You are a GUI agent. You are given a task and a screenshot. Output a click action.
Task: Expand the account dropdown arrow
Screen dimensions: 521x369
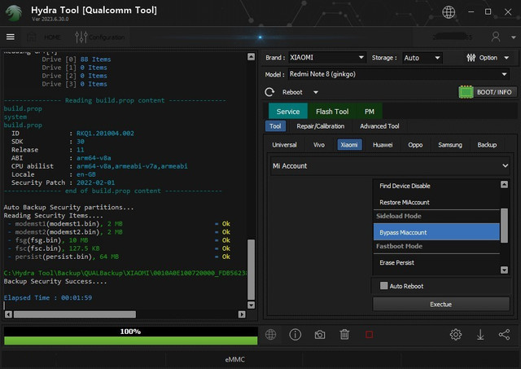pyautogui.click(x=513, y=37)
